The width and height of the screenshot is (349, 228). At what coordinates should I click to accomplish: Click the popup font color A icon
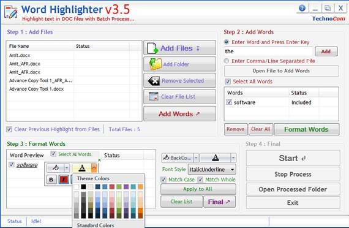[82, 168]
